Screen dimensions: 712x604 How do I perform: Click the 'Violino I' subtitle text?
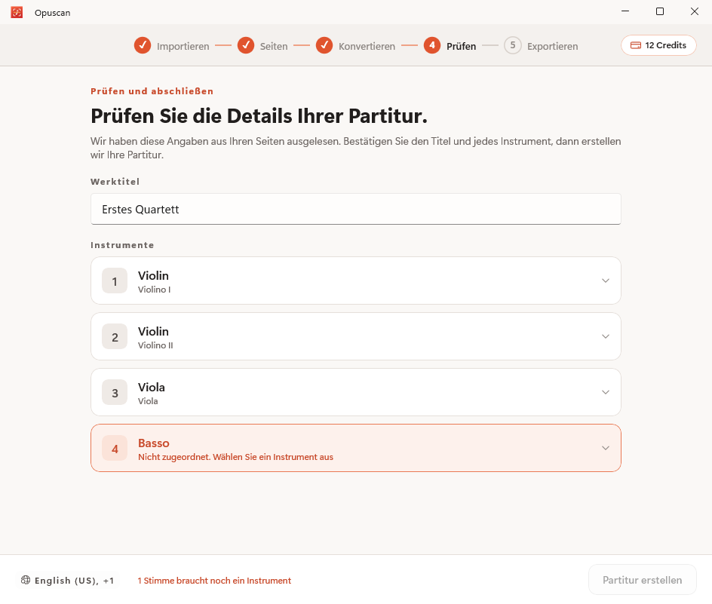tap(155, 290)
